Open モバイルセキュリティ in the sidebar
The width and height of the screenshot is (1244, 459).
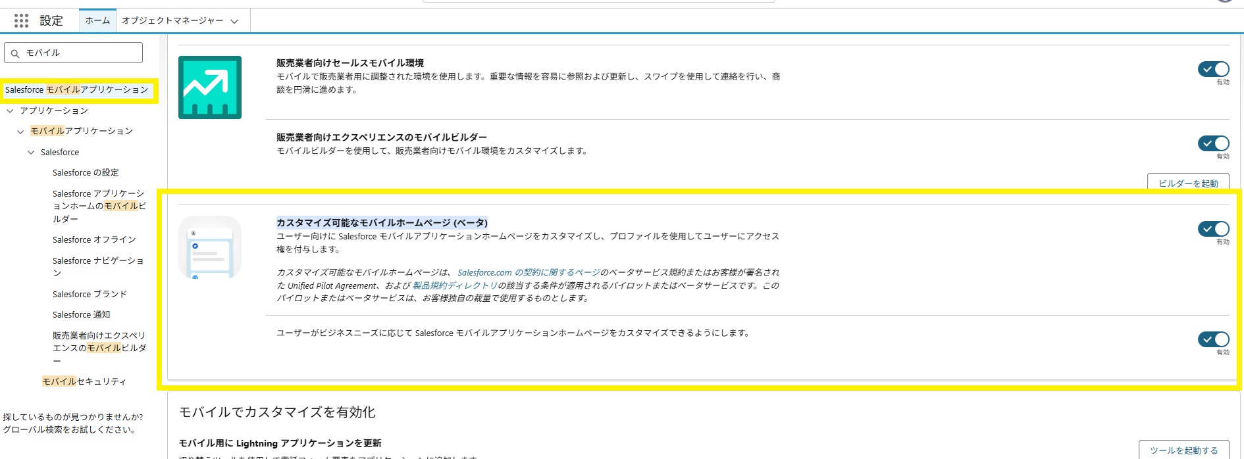point(84,381)
